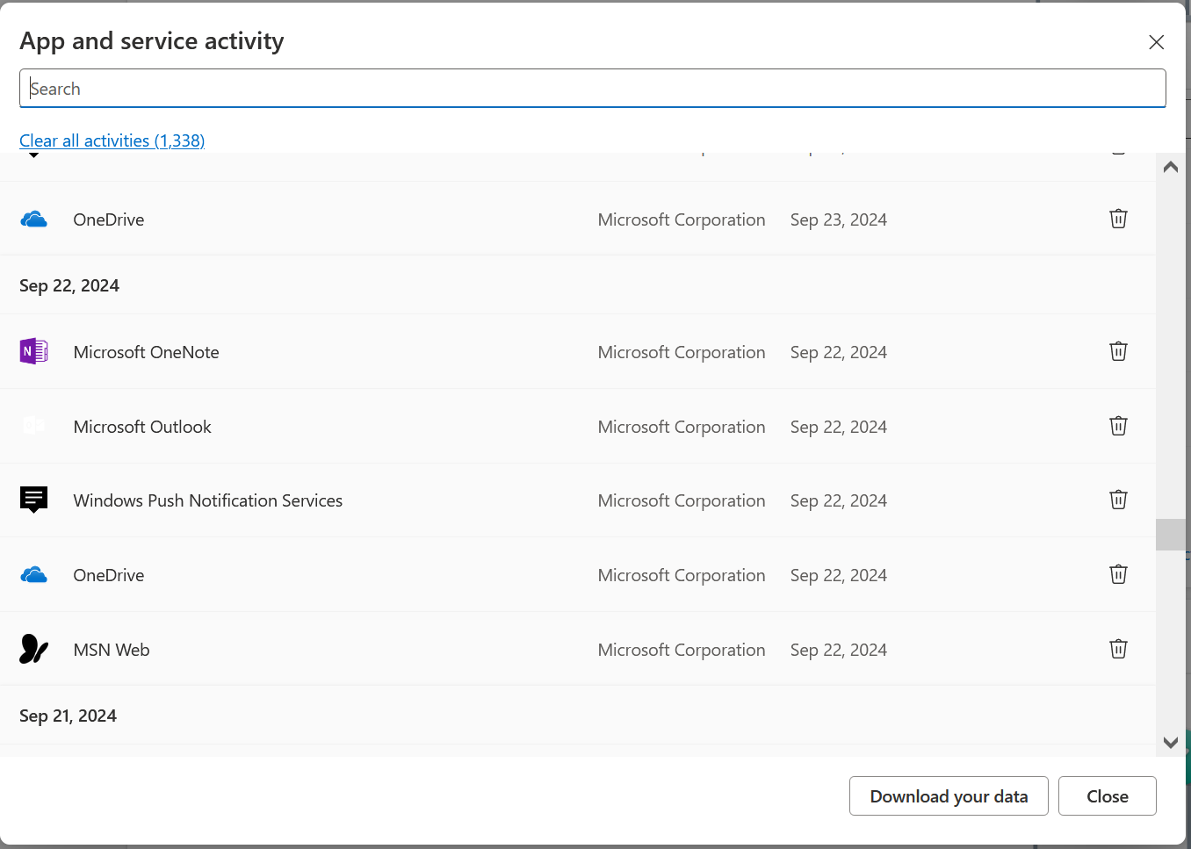Delete the Microsoft OneNote activity via trash icon
This screenshot has width=1191, height=849.
(1118, 351)
